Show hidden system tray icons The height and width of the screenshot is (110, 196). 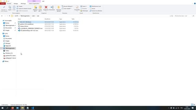(169, 108)
